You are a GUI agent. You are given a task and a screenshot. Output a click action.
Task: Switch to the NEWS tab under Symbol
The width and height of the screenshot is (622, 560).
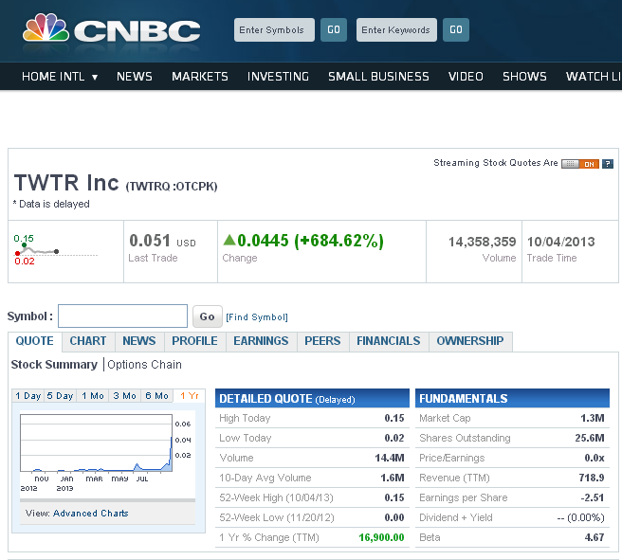(x=139, y=341)
